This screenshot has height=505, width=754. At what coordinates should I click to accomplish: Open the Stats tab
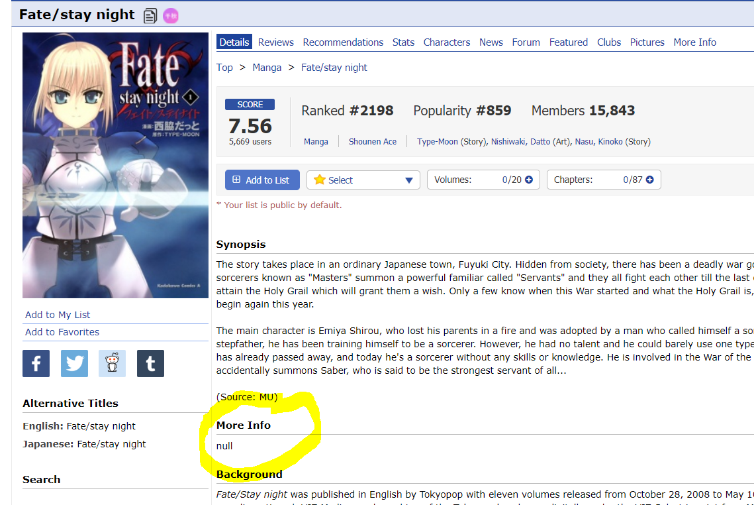coord(403,42)
